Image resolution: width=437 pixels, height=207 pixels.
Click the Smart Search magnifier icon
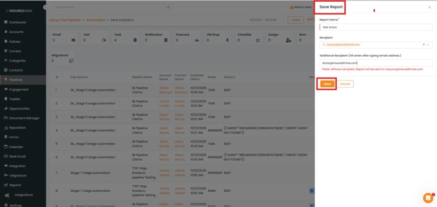pyautogui.click(x=169, y=7)
